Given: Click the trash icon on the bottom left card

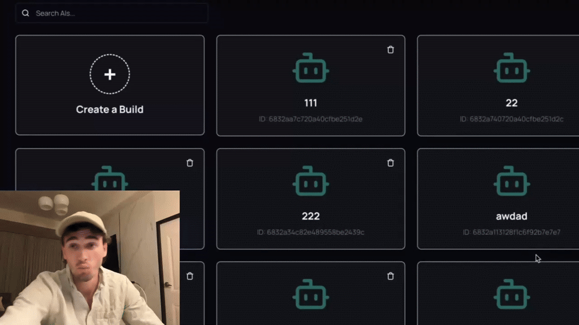Looking at the screenshot, I should 190,276.
